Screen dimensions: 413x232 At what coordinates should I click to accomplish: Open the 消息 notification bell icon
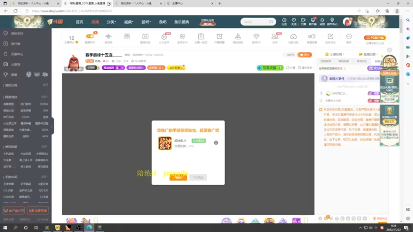(322, 22)
